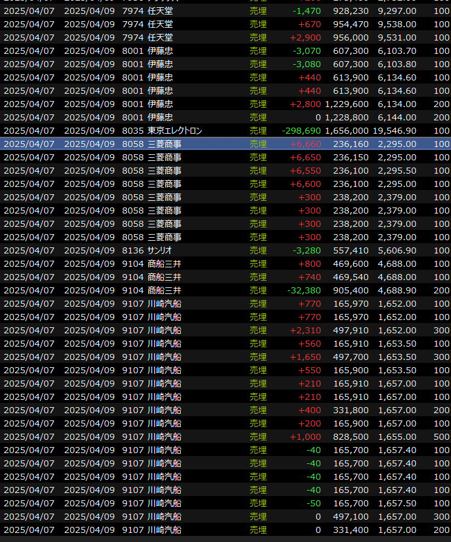This screenshot has width=451, height=542.
Task: Click the 5,606.90 price cell
Action: point(397,250)
